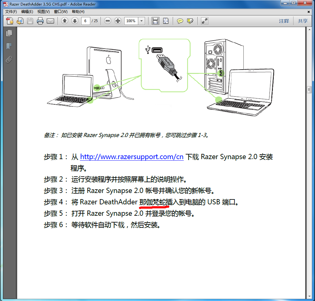The width and height of the screenshot is (315, 301).
Task: Click the email envelope icon
Action: (50, 21)
